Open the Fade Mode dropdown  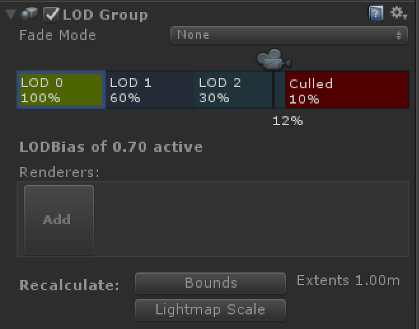click(289, 35)
